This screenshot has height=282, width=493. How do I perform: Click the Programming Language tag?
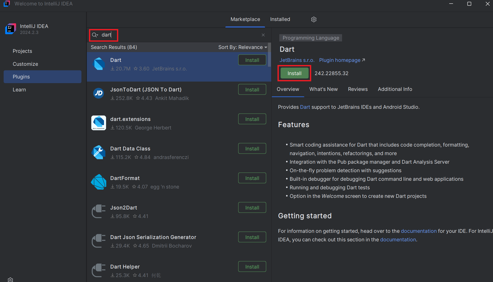coord(311,38)
